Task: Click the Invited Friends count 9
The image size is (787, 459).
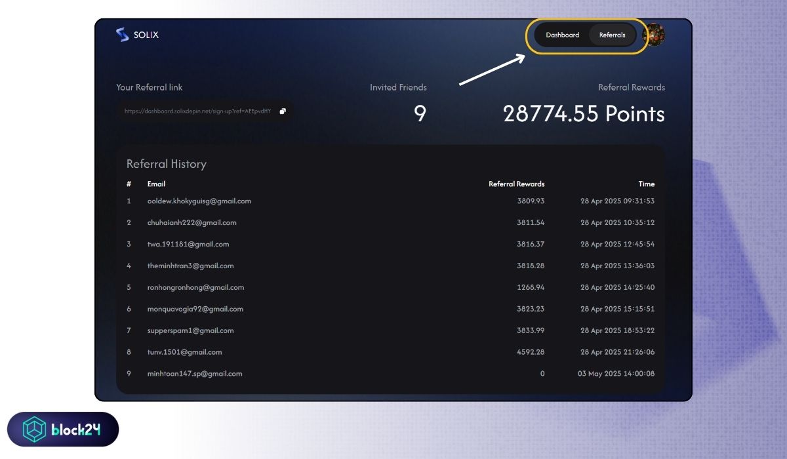Action: 420,114
